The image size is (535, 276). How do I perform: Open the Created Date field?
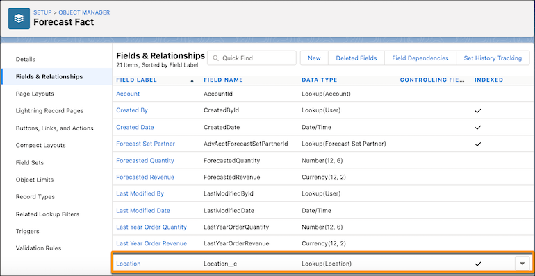pos(135,127)
